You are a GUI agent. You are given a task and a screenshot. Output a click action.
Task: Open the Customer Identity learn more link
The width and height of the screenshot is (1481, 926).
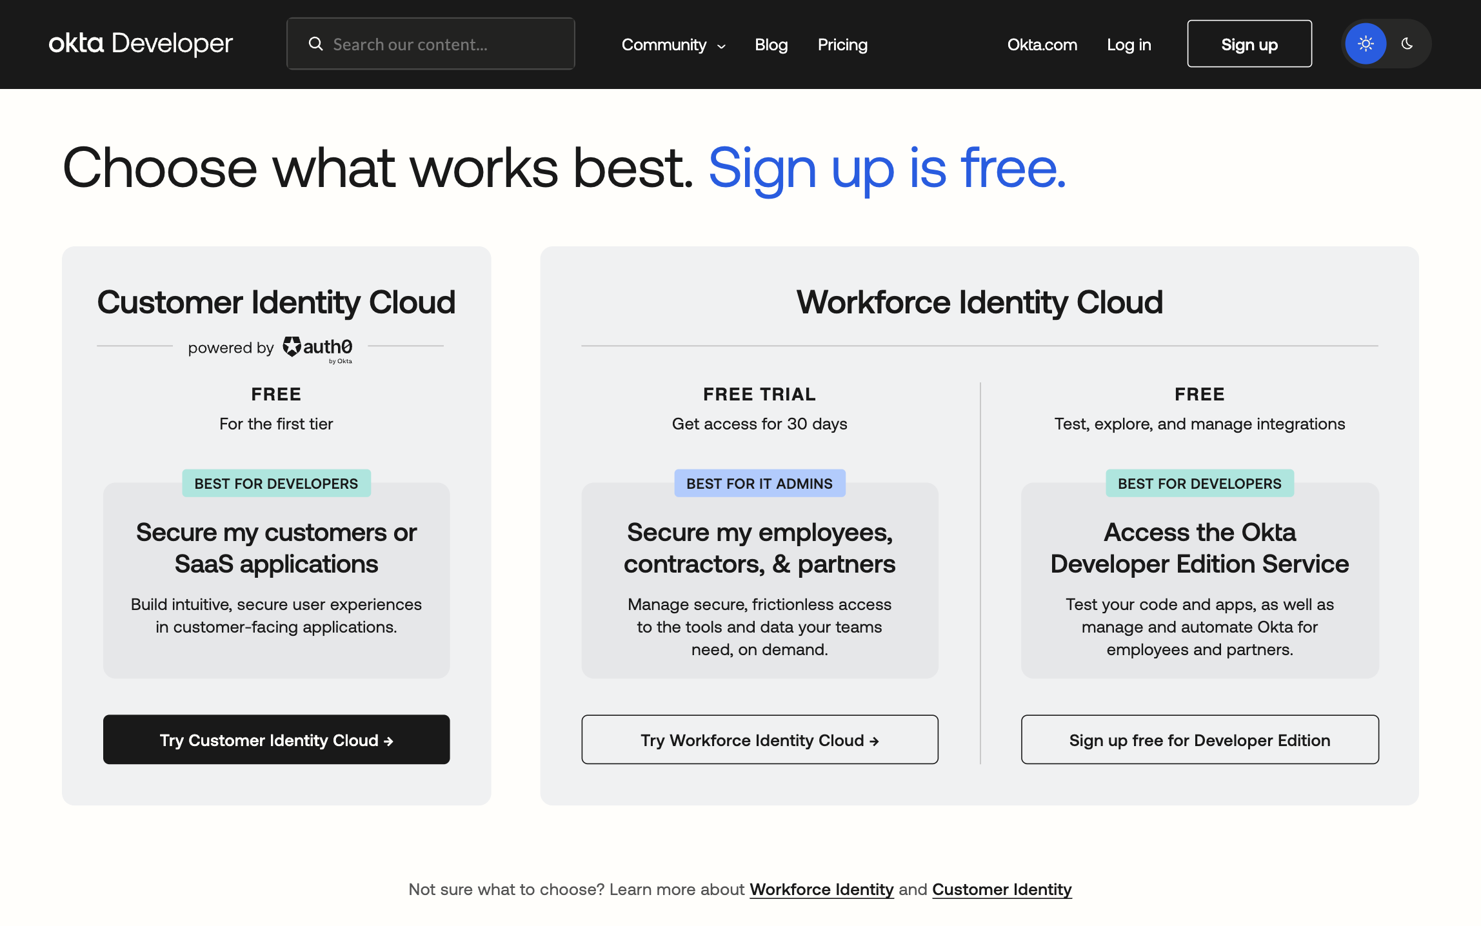click(x=1002, y=889)
